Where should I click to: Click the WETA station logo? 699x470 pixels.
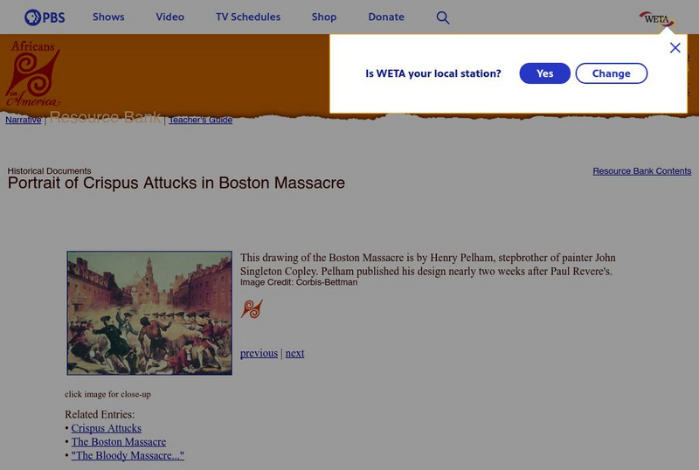coord(657,19)
